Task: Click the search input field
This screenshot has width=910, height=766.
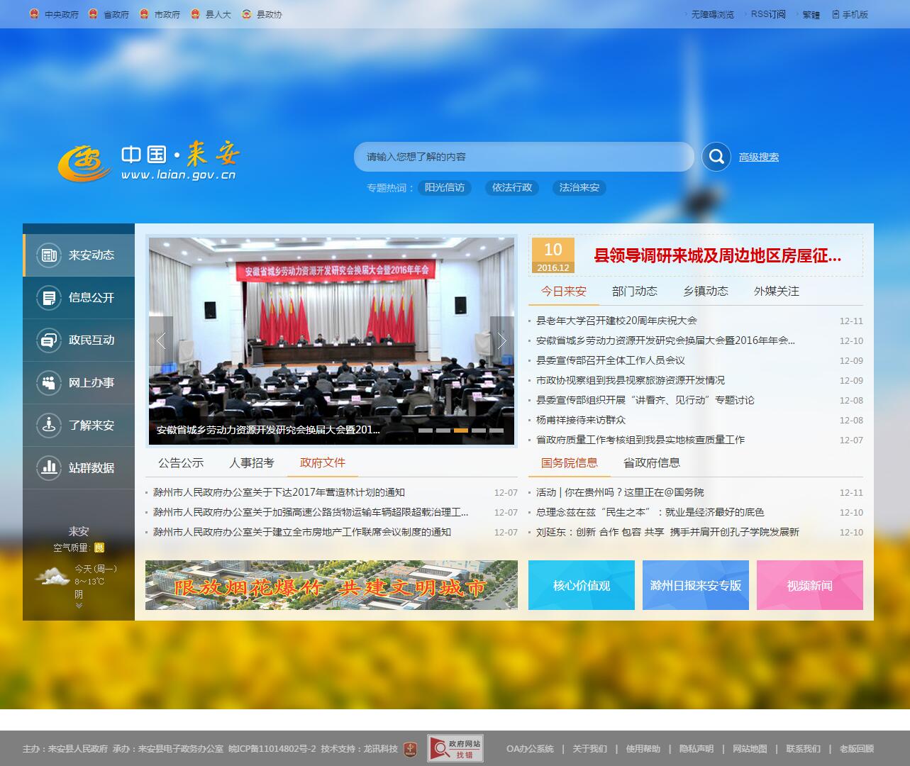Action: pos(524,157)
